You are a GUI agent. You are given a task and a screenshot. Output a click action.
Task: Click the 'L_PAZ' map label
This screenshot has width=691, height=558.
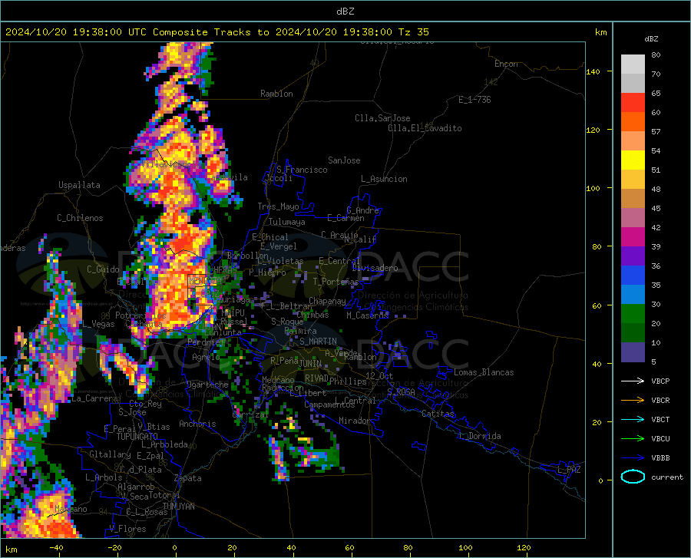pyautogui.click(x=569, y=470)
